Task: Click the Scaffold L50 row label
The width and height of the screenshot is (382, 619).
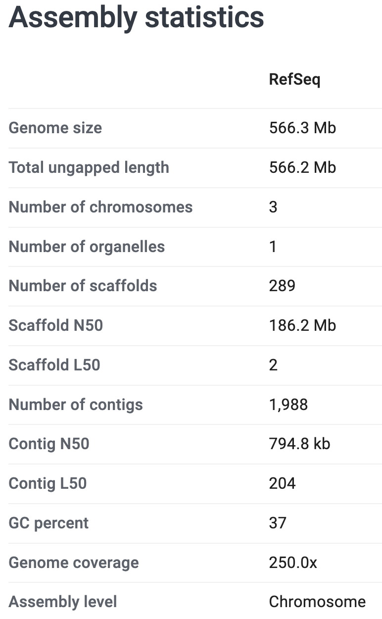Action: (x=54, y=365)
